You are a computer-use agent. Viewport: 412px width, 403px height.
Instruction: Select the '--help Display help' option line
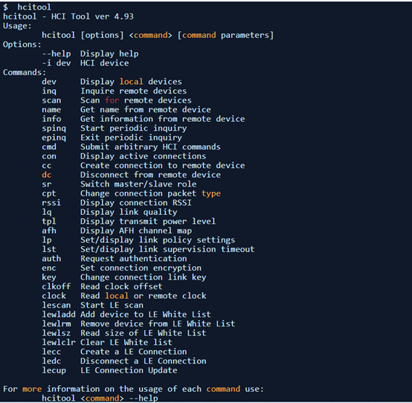pos(90,54)
